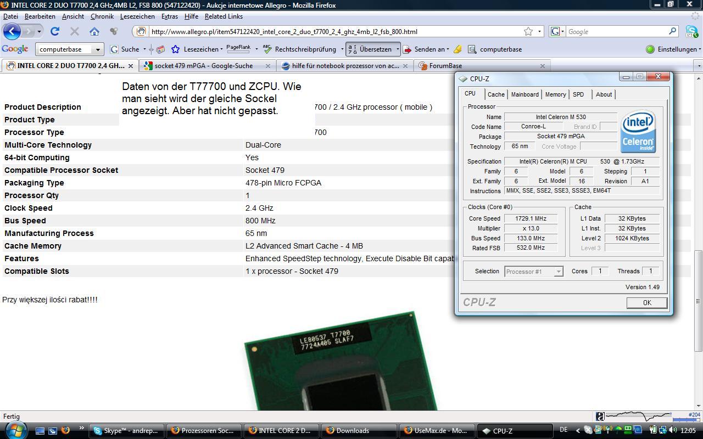
Task: Open the Windows Start orb
Action: click(15, 430)
